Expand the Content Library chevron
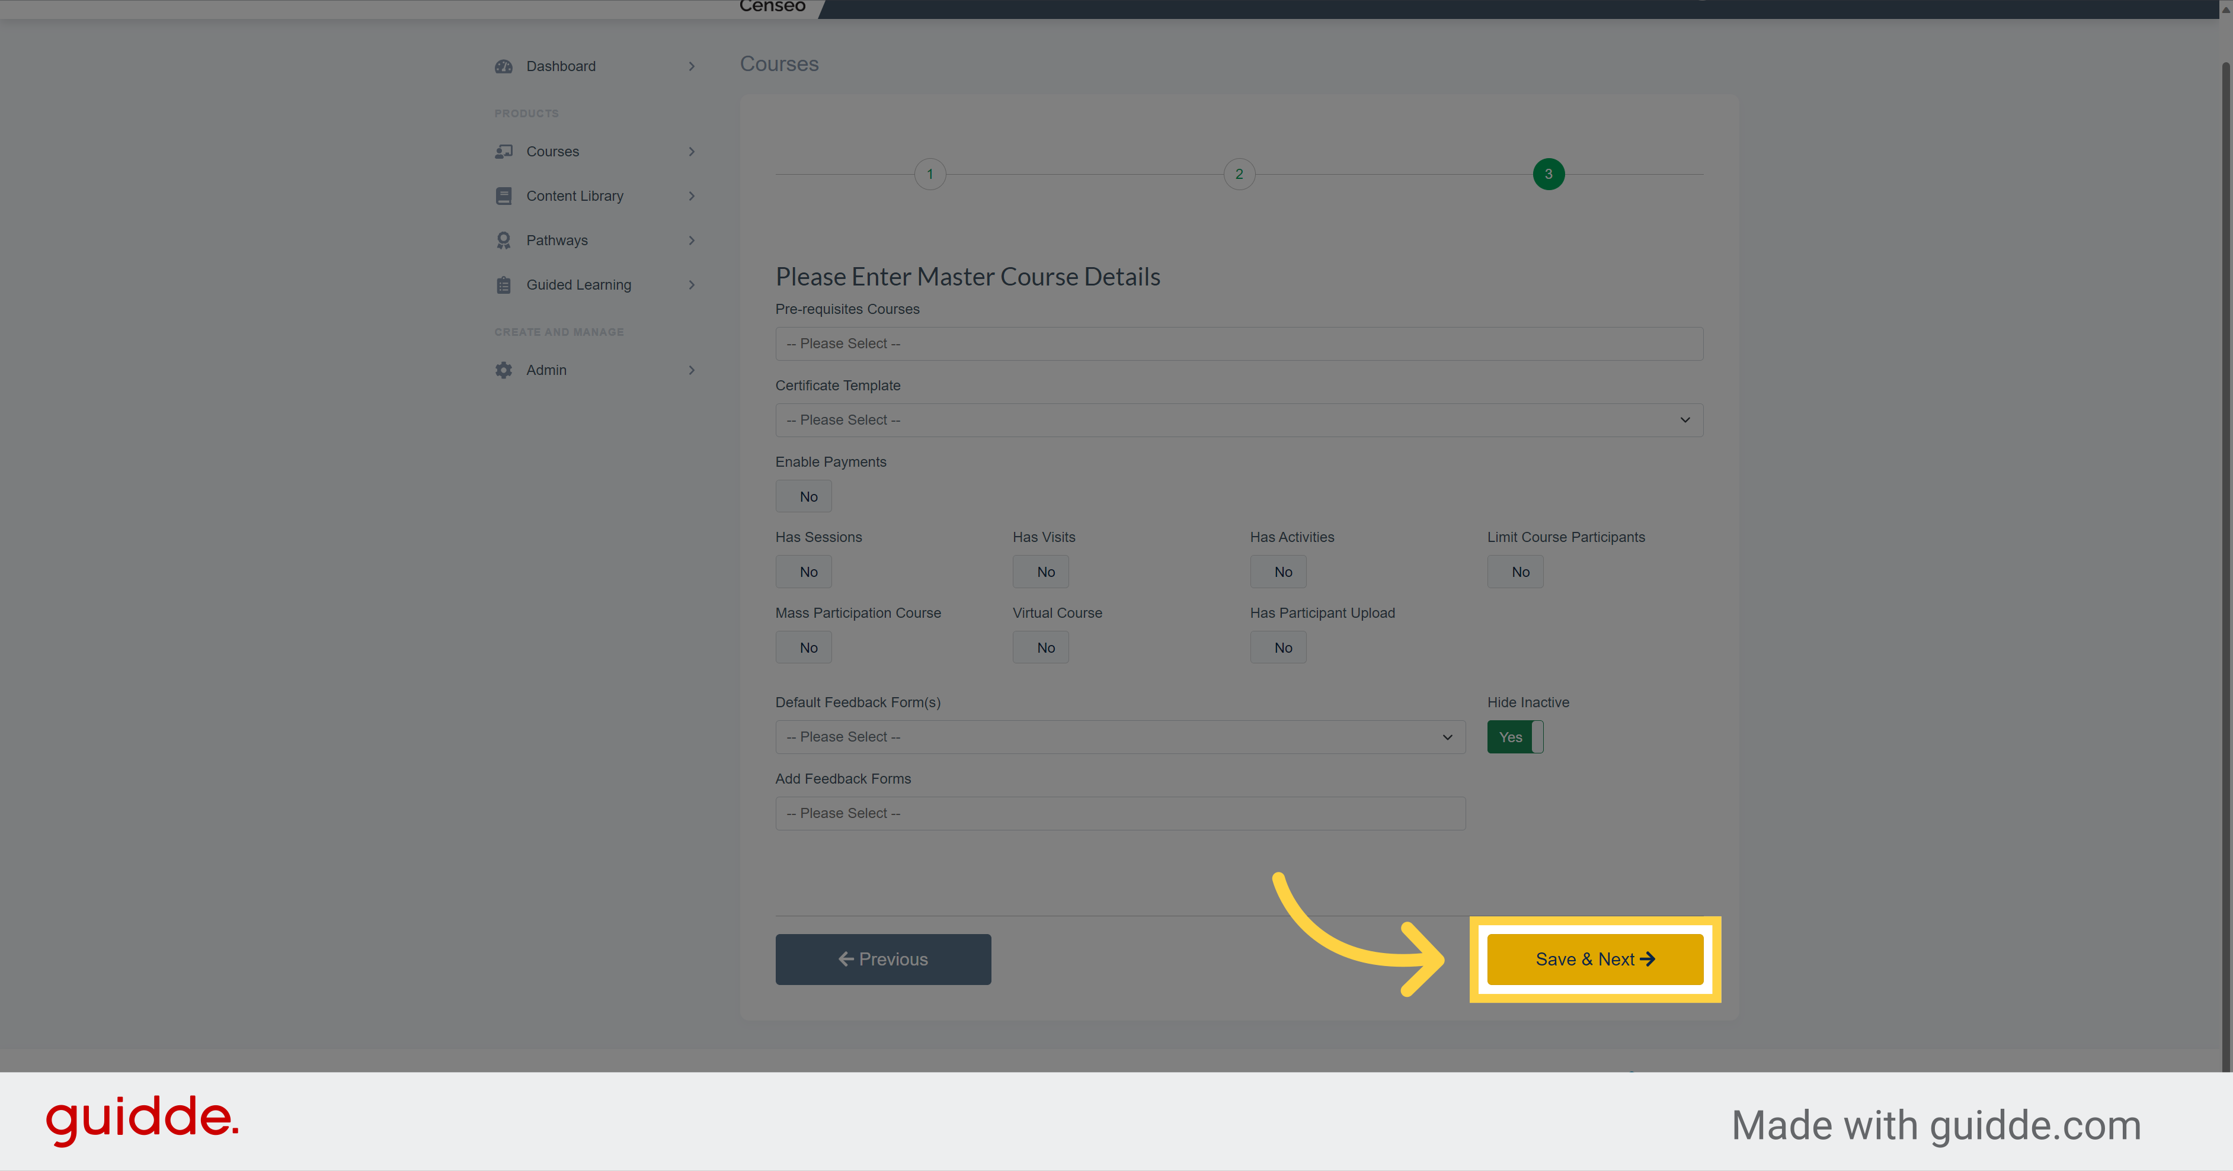 tap(692, 195)
